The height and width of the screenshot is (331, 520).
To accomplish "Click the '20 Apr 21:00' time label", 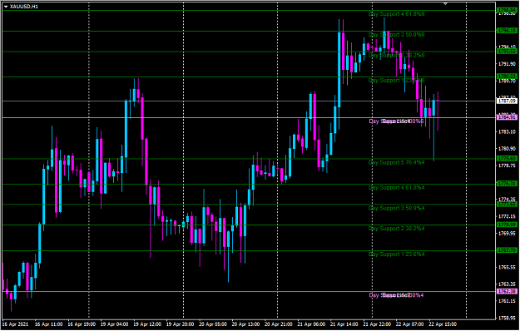I will coord(279,324).
